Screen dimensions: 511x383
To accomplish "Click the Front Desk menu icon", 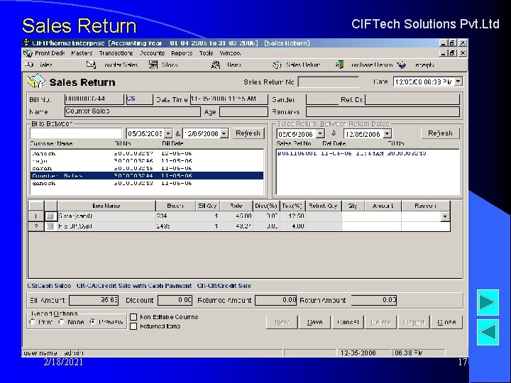I will click(28, 53).
